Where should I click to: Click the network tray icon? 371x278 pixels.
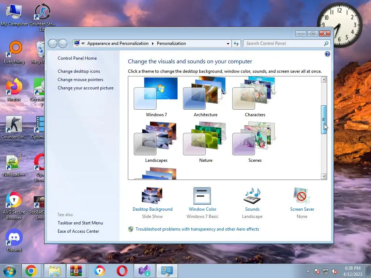click(x=326, y=271)
